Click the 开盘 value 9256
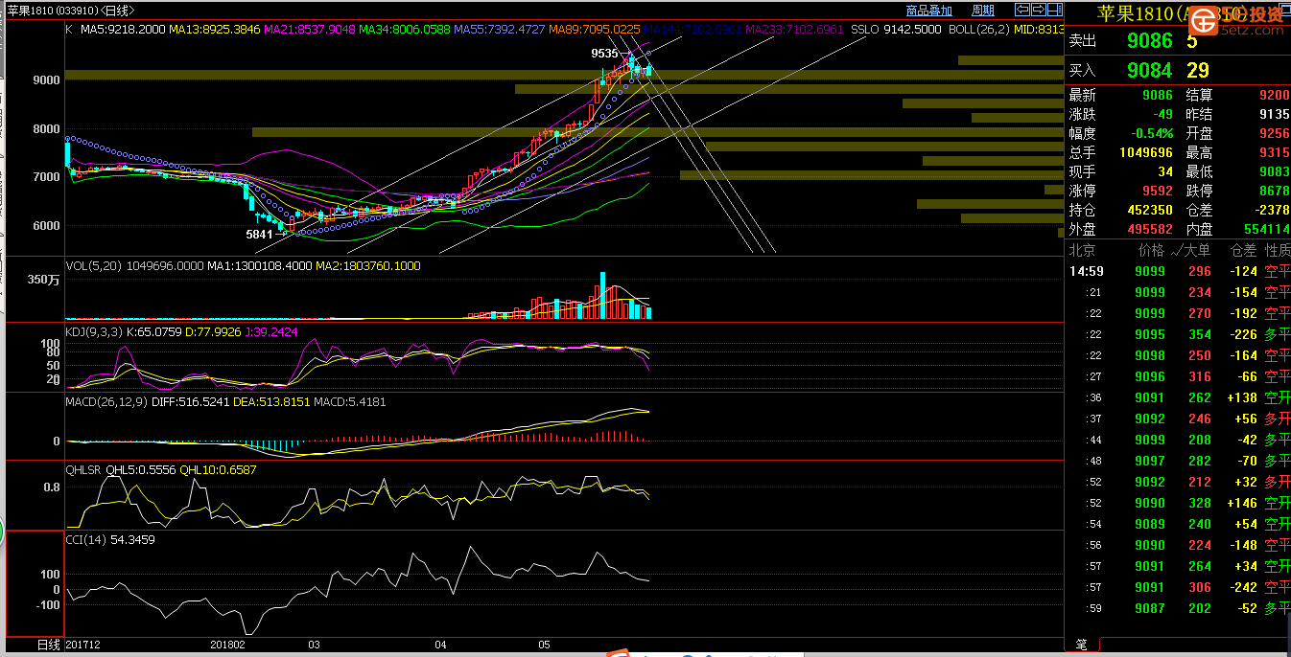Image resolution: width=1291 pixels, height=657 pixels. (1274, 133)
